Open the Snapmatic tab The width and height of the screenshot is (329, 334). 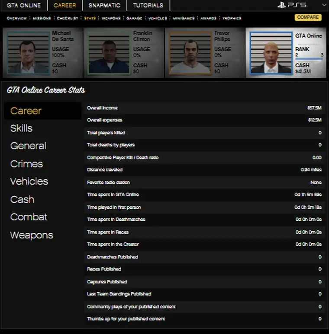pos(104,6)
